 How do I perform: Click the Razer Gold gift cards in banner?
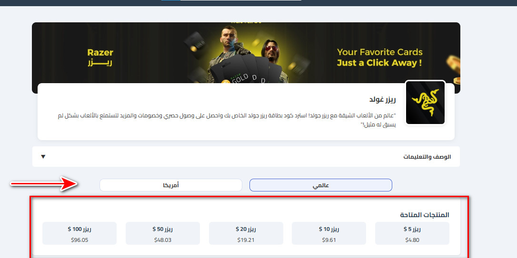click(246, 71)
